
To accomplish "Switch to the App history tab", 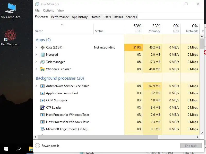I will [80, 17].
